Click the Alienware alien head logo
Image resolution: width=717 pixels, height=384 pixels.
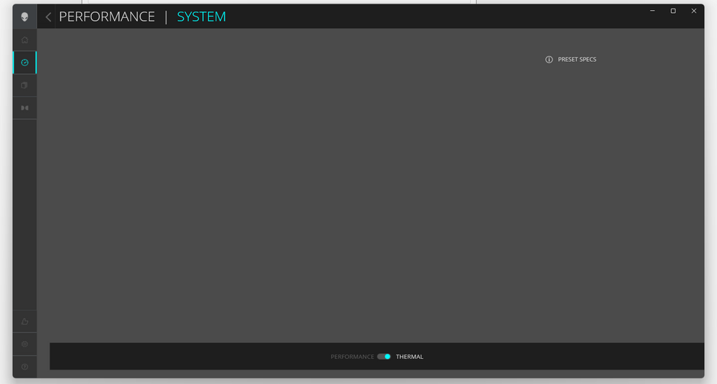(24, 17)
